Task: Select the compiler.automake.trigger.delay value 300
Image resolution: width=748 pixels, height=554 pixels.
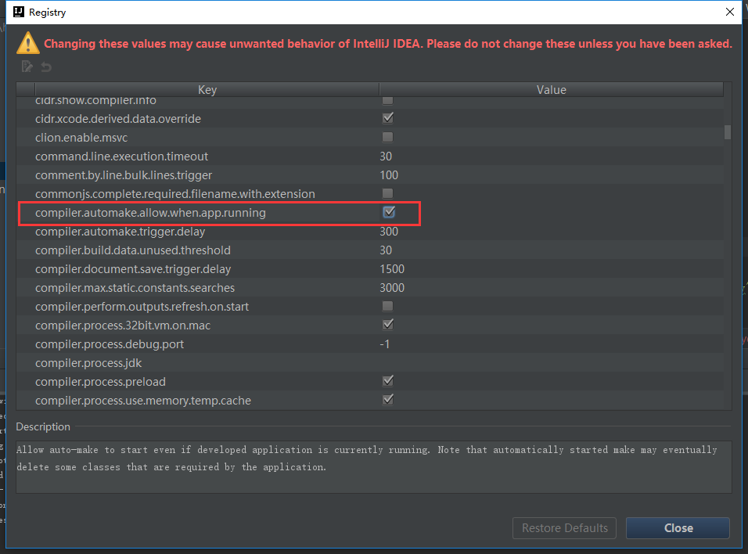Action: [389, 232]
